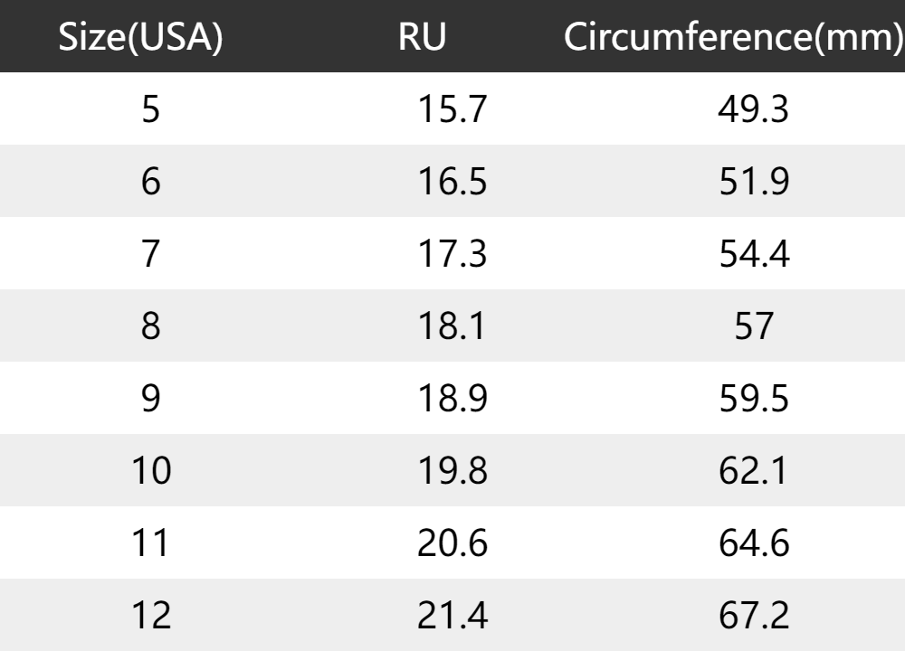Select the USA size 6 cell
Viewport: 905px width, 651px height.
coord(151,182)
